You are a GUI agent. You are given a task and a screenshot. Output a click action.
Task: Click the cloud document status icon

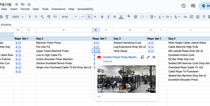(x=29, y=4)
